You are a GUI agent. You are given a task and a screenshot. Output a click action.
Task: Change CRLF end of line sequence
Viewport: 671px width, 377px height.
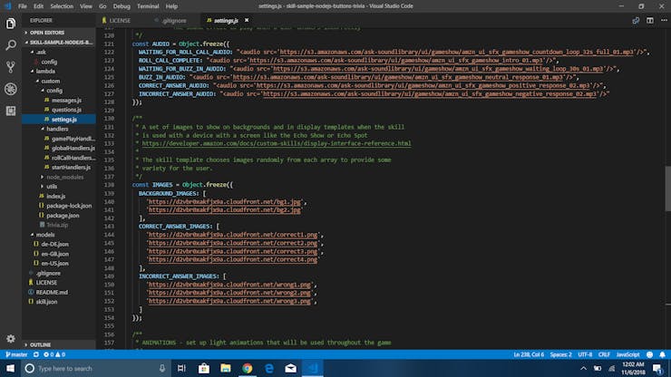tap(604, 354)
